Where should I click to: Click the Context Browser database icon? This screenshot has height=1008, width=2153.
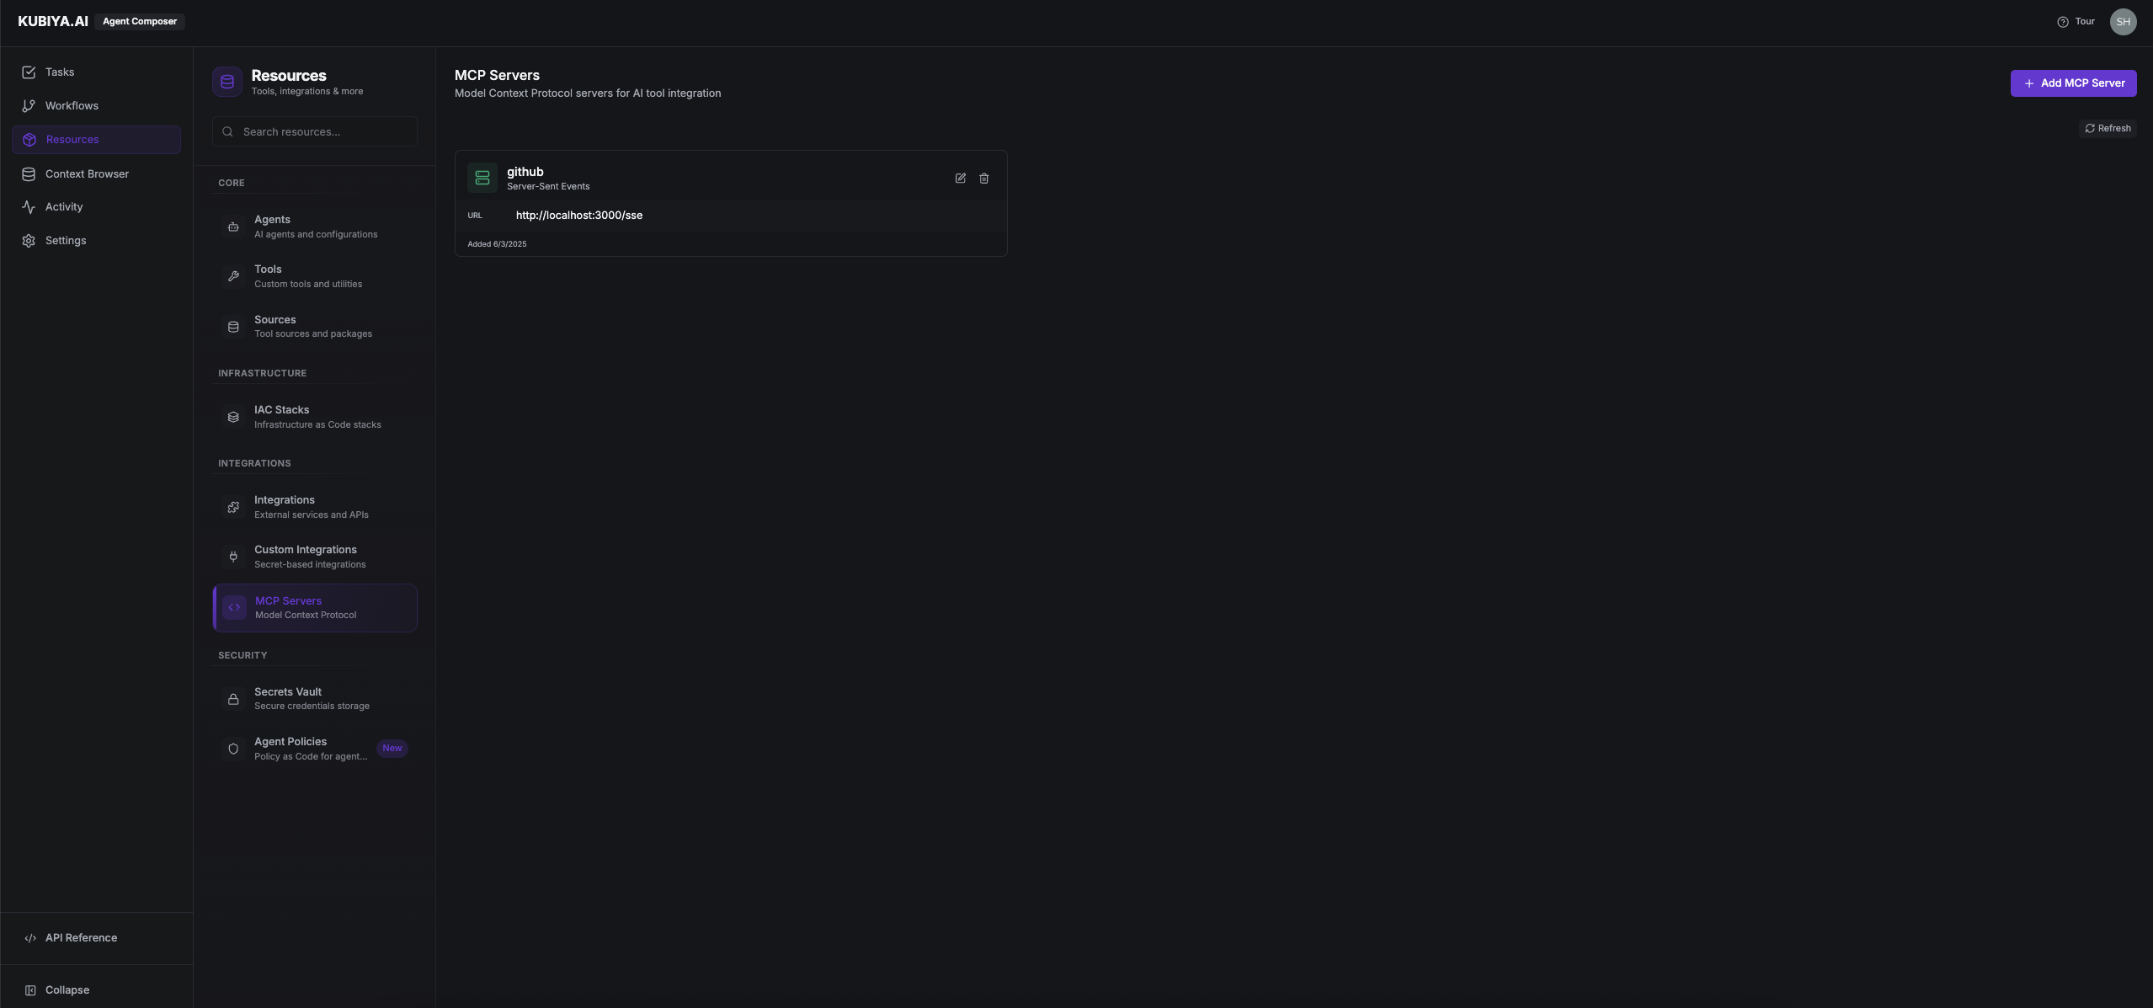click(x=29, y=174)
